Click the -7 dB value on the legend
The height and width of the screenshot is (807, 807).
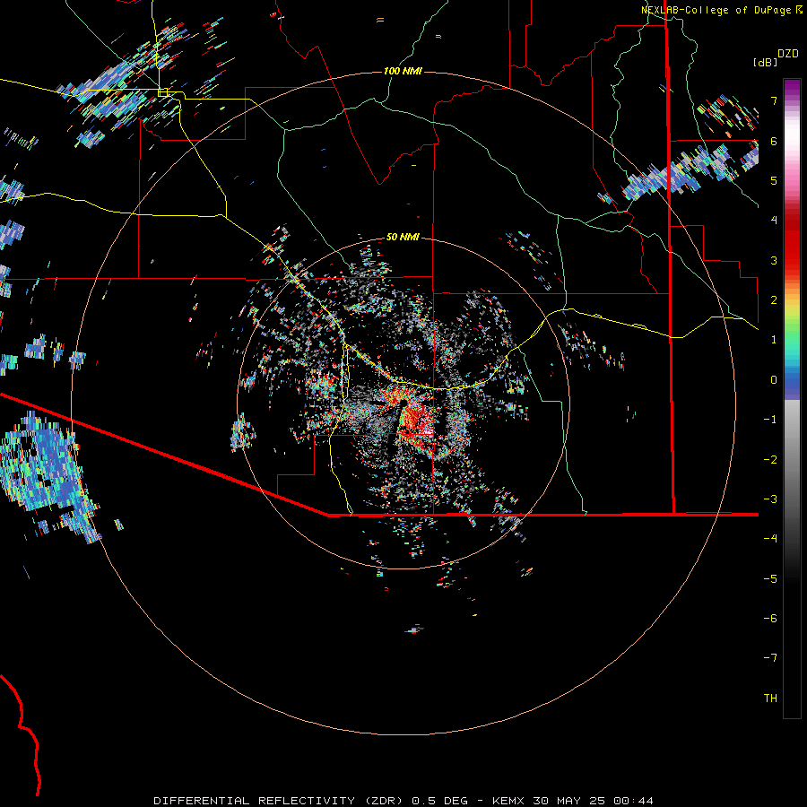(770, 658)
